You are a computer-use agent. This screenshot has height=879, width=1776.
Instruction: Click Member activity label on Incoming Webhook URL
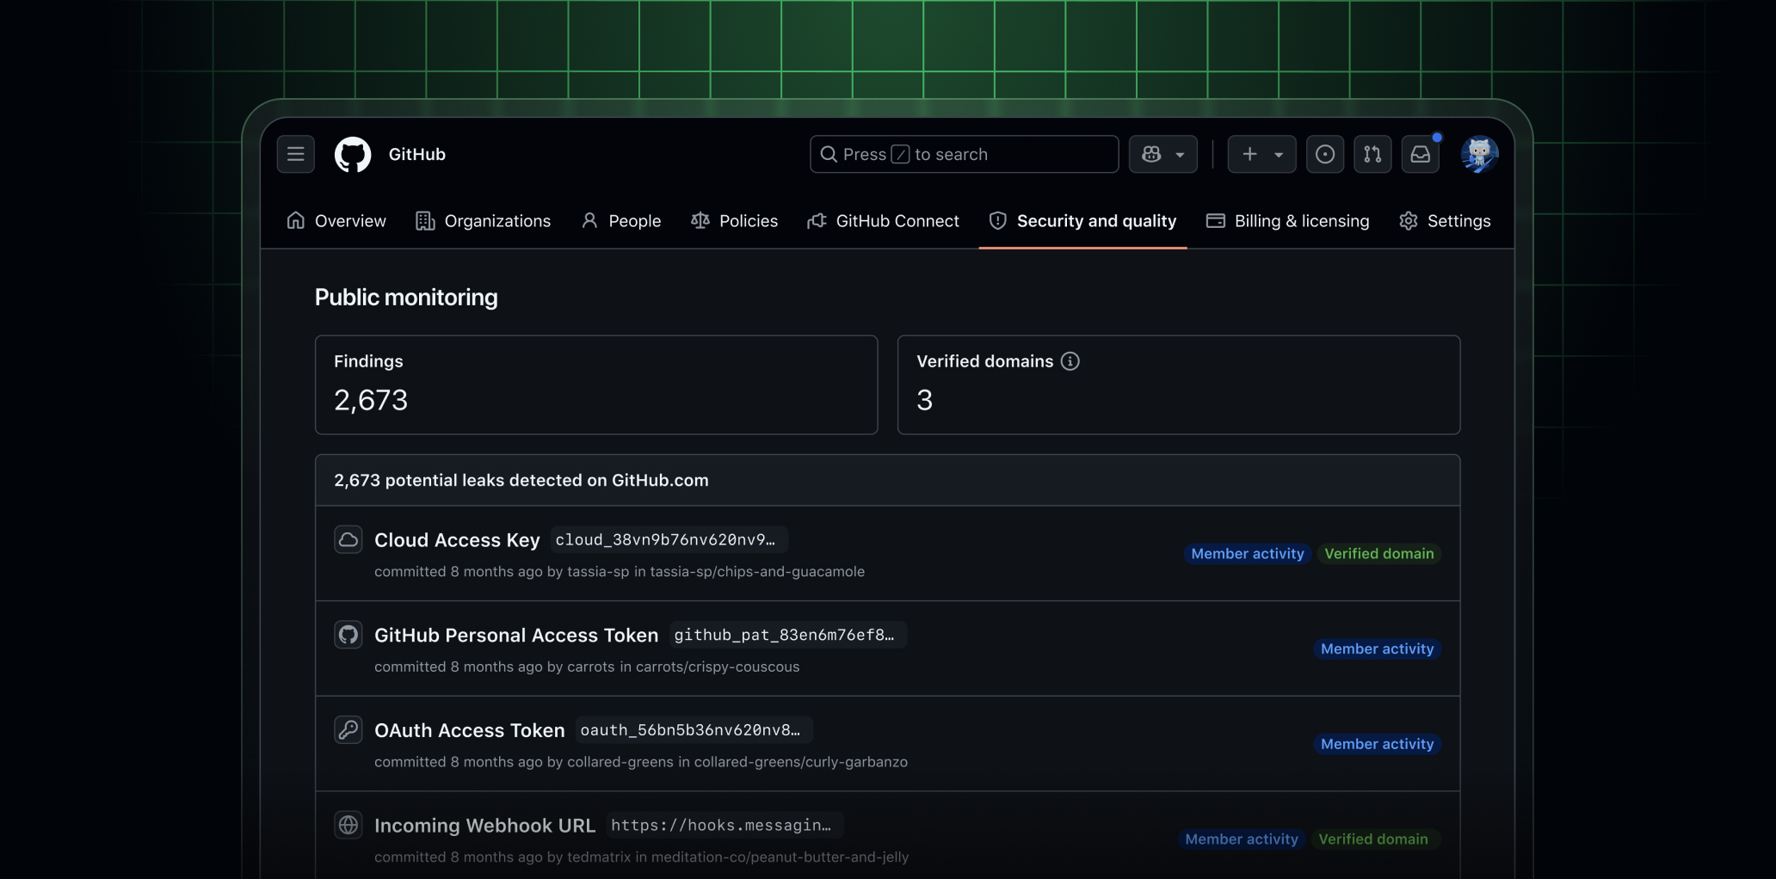point(1242,839)
